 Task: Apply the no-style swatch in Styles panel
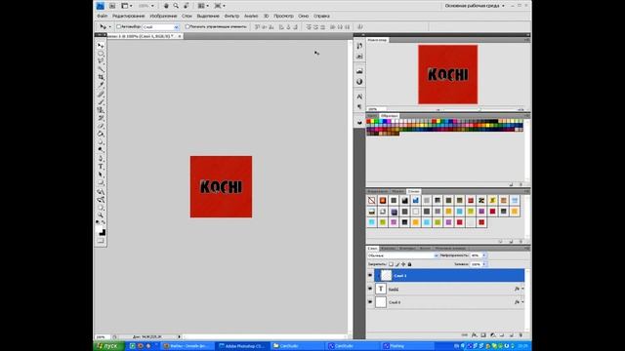click(x=371, y=200)
